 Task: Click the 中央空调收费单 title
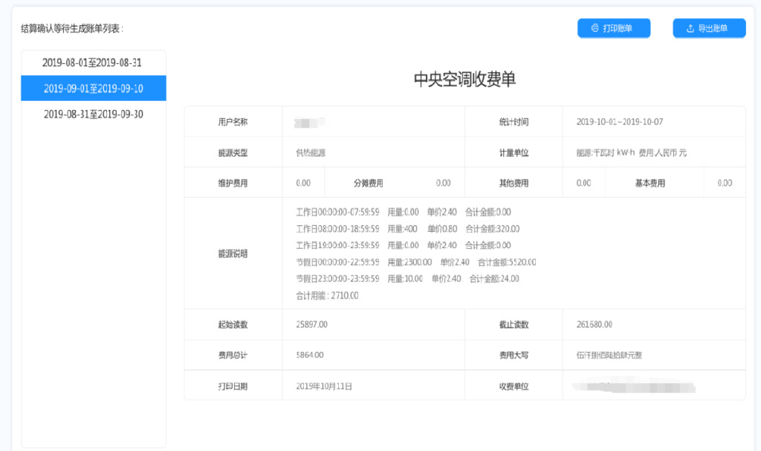(x=464, y=80)
